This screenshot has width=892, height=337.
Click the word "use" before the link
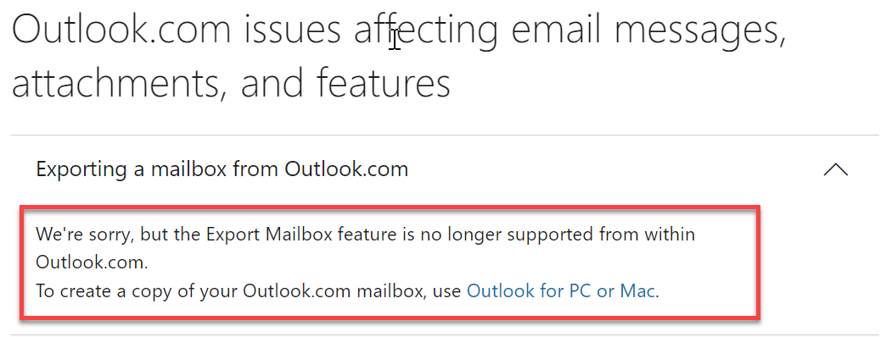click(x=446, y=292)
